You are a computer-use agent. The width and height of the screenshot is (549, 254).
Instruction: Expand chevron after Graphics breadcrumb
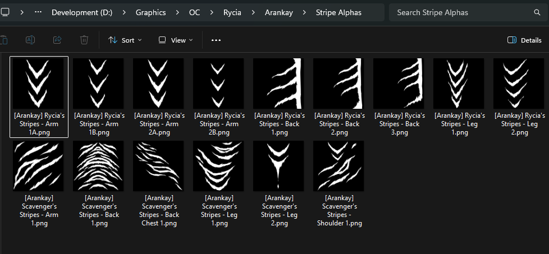click(177, 12)
